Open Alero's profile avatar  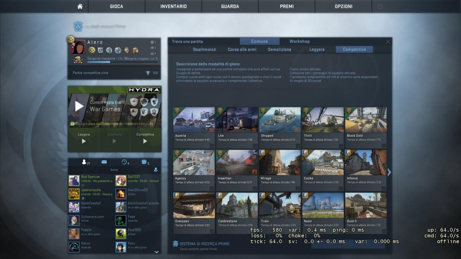(x=78, y=47)
